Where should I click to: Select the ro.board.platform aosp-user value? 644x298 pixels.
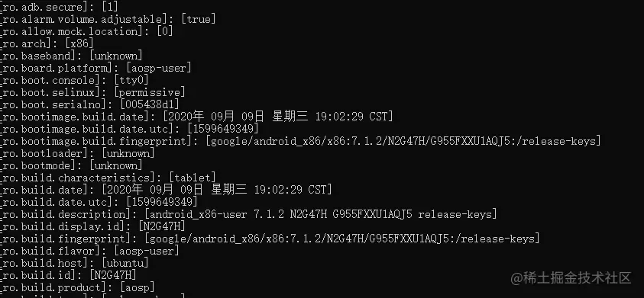point(159,68)
